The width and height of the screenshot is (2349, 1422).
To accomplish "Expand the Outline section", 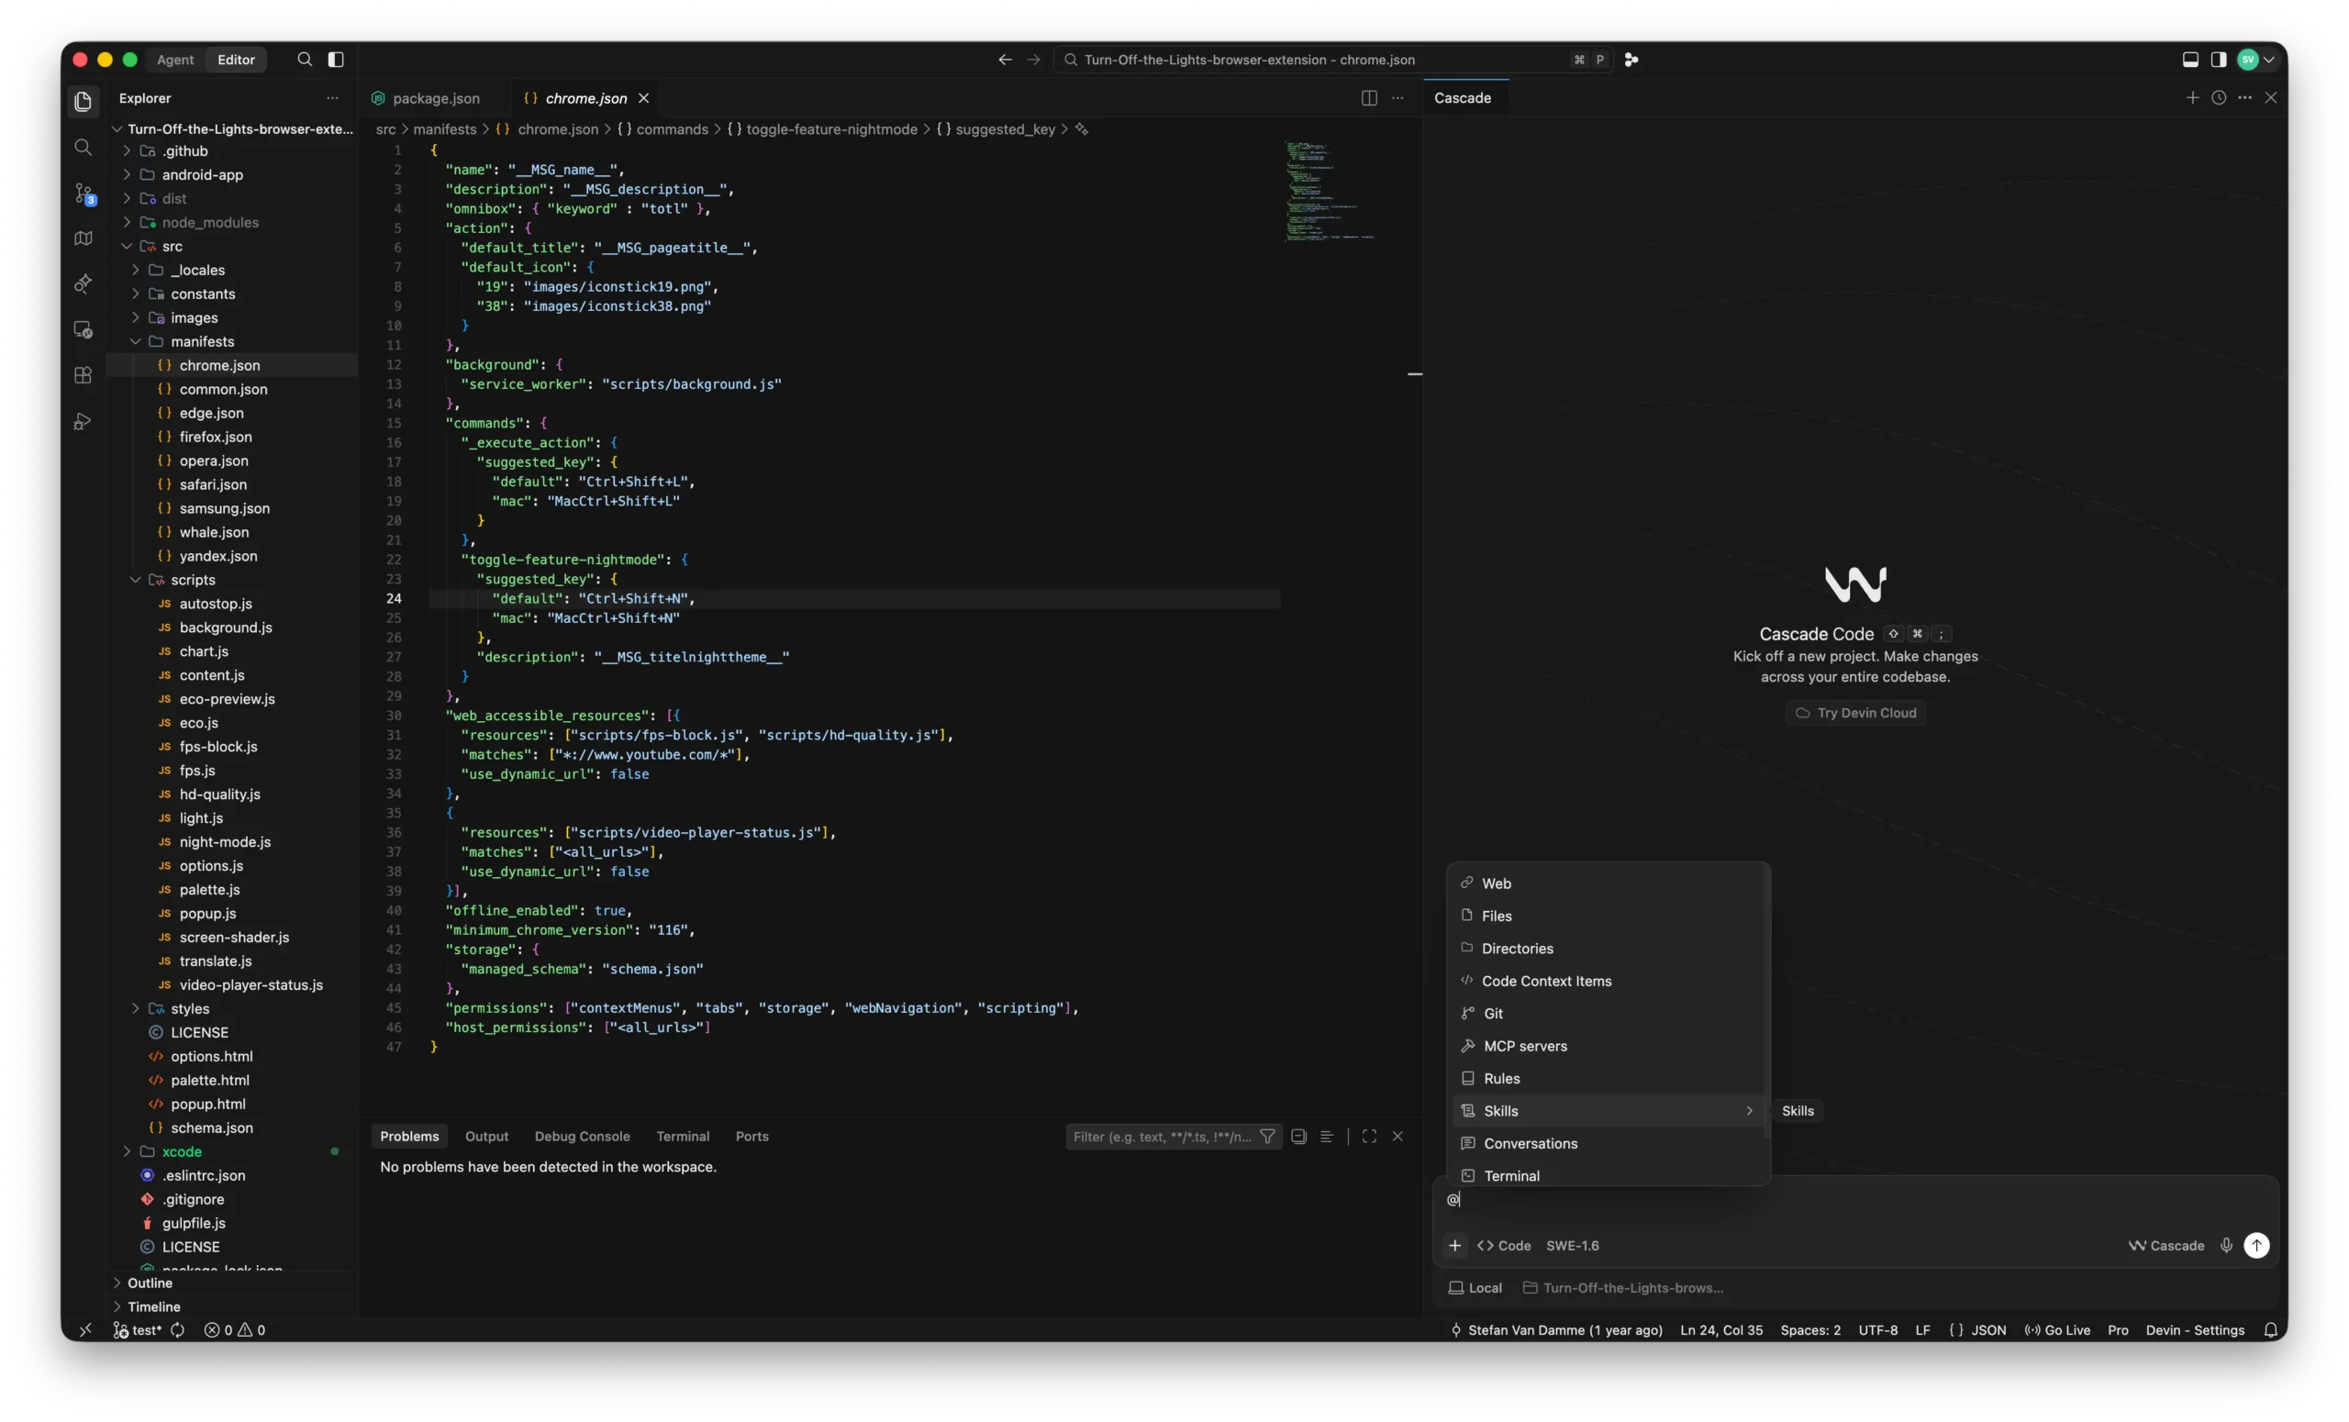I will click(x=150, y=1283).
